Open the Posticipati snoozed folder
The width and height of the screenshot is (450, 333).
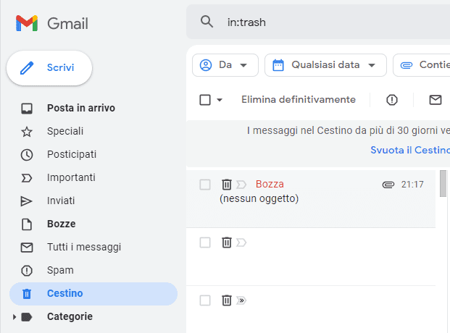pos(72,154)
